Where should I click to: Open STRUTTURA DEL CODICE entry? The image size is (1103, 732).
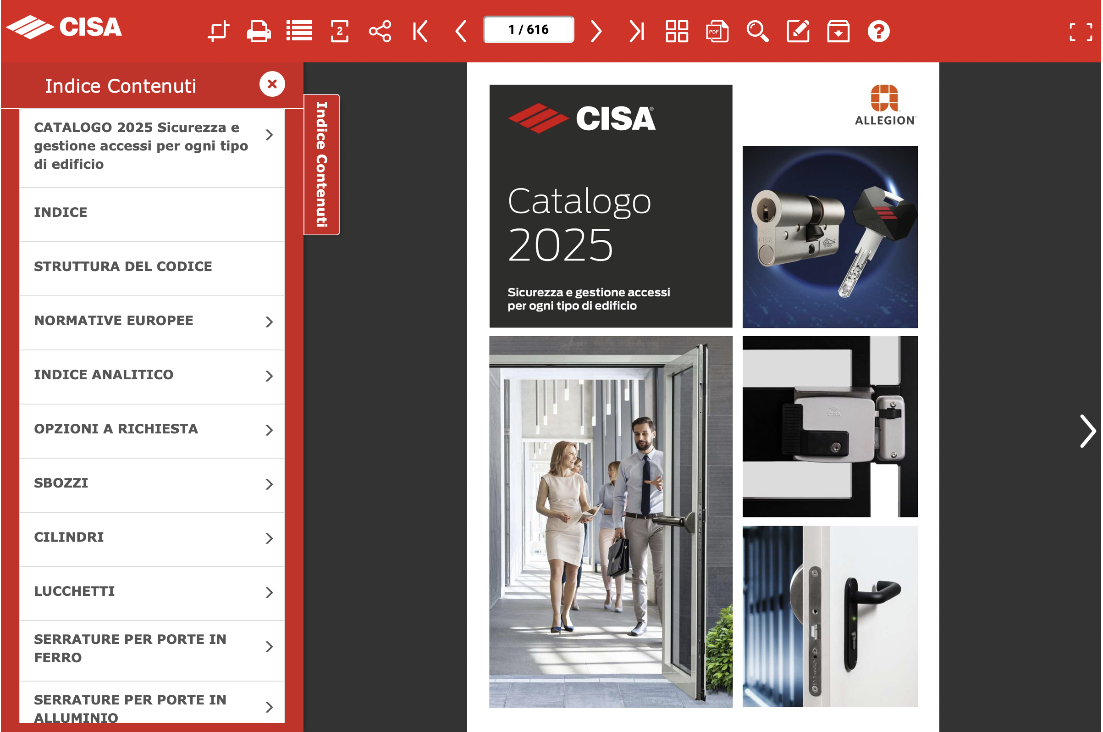coord(123,266)
